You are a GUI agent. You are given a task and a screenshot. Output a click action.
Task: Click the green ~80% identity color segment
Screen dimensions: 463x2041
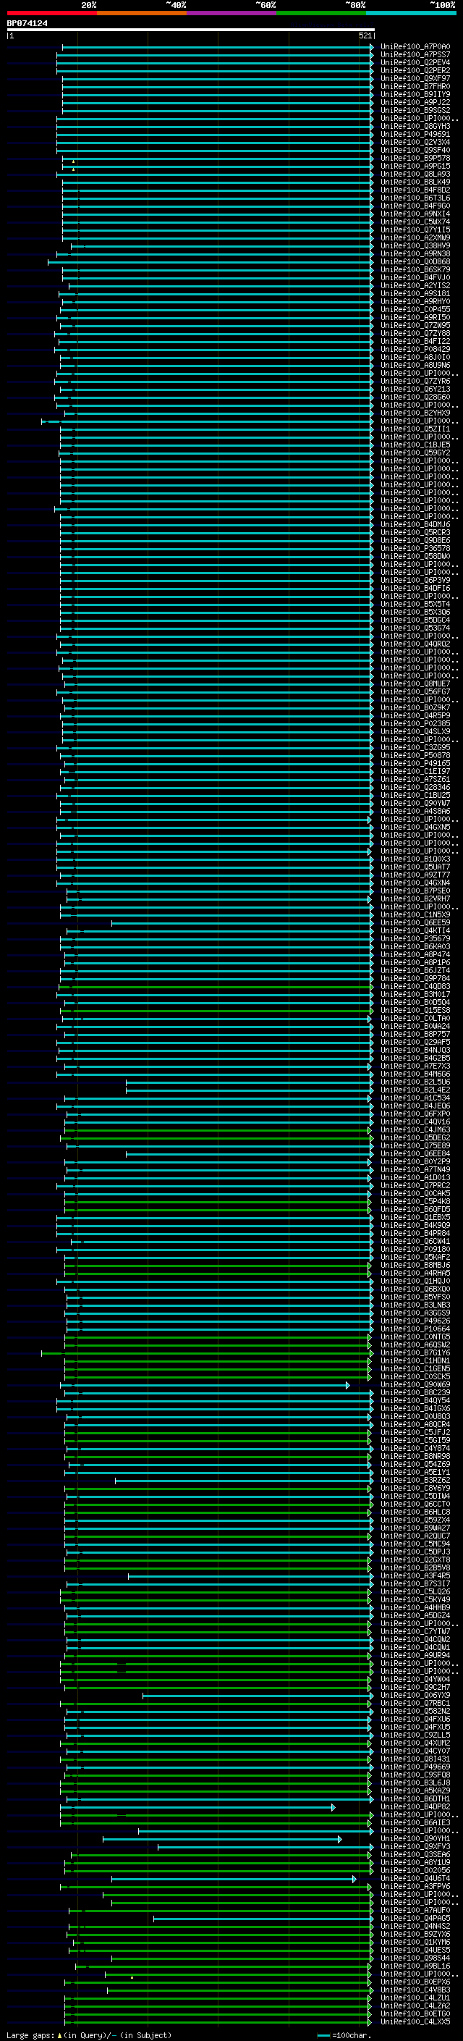[321, 14]
